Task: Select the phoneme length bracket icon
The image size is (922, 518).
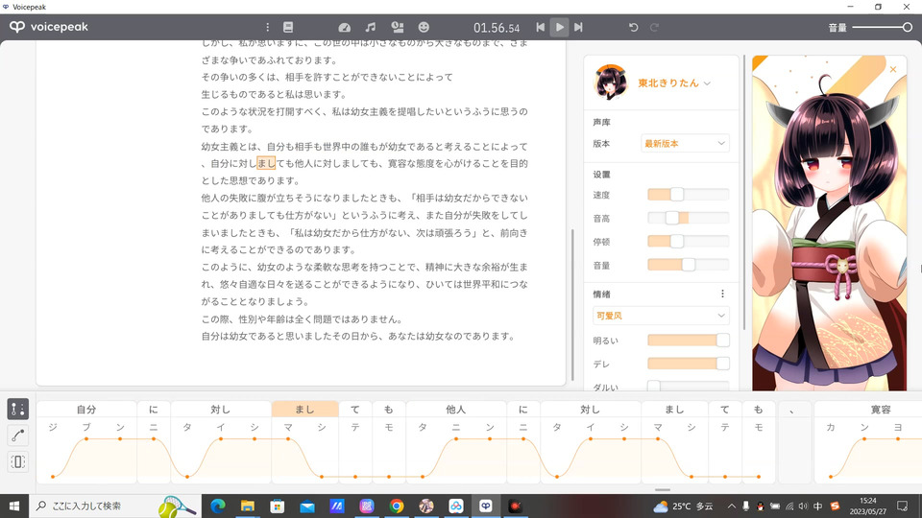Action: pyautogui.click(x=17, y=461)
